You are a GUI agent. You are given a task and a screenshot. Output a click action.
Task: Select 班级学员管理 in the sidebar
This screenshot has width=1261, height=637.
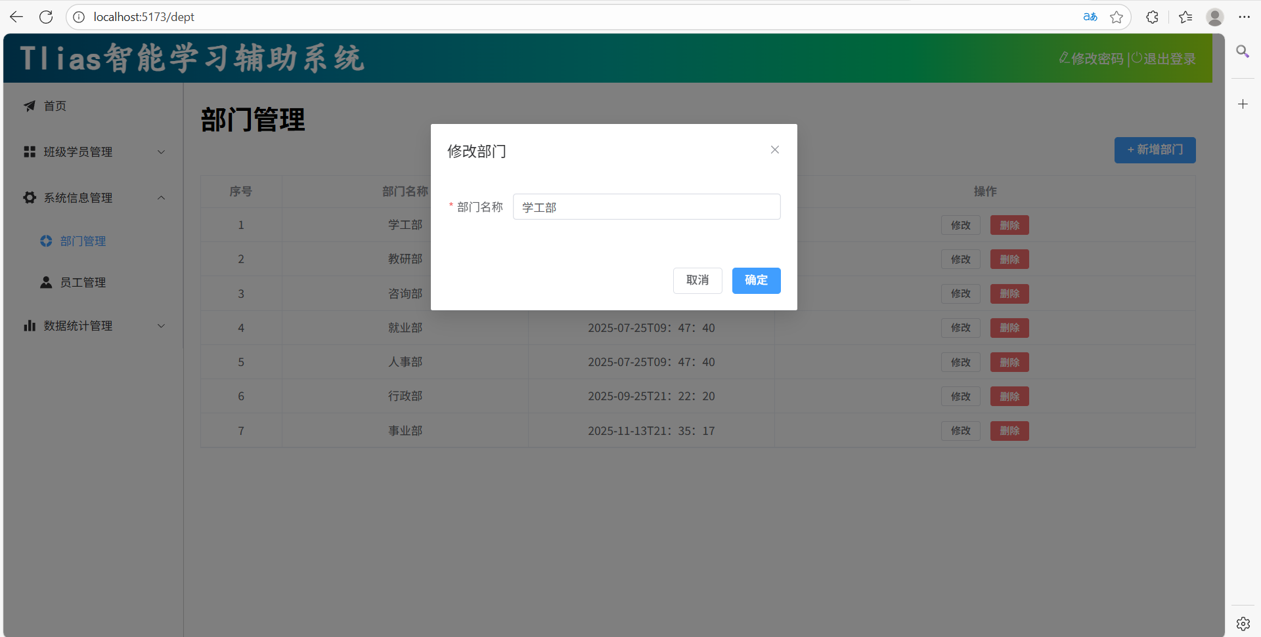[93, 152]
